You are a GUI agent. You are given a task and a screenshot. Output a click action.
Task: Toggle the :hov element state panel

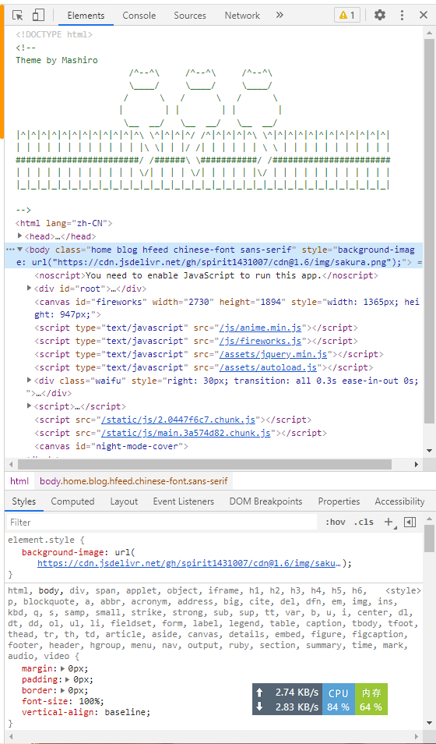click(336, 523)
